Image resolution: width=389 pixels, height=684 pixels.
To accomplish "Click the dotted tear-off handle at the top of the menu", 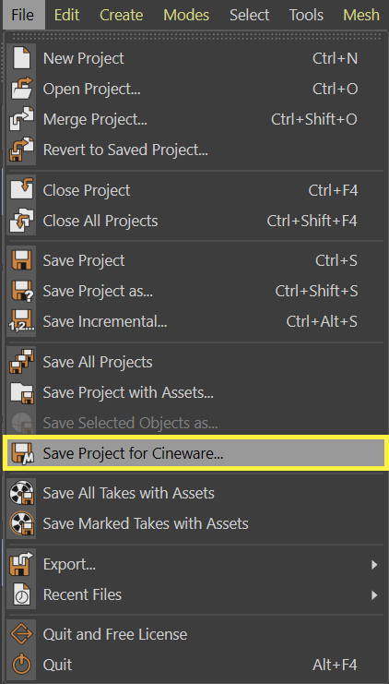I will pyautogui.click(x=195, y=37).
